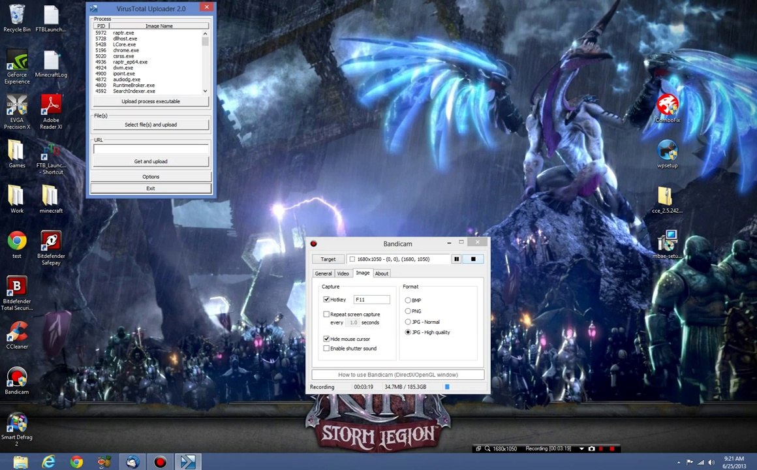
Task: Open ComboFix desktop icon
Action: pos(668,108)
